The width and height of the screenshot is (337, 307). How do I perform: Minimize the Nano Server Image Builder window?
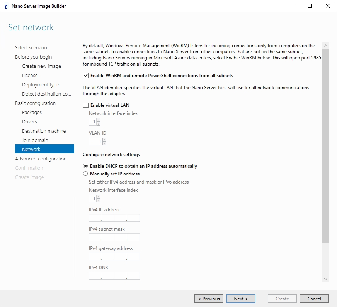pyautogui.click(x=293, y=6)
